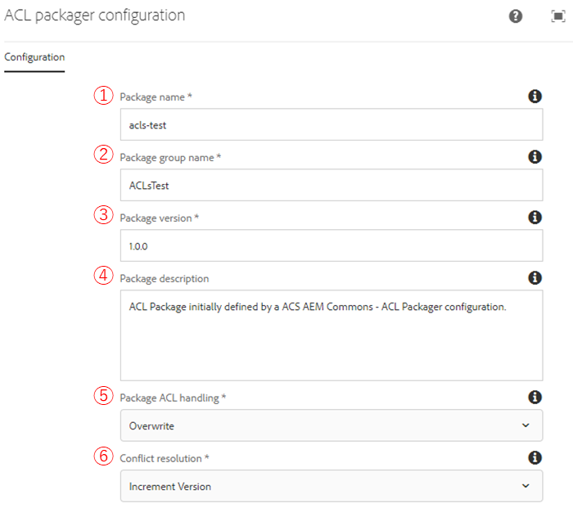The width and height of the screenshot is (573, 508).
Task: Show info for Package name field
Action: pyautogui.click(x=535, y=97)
